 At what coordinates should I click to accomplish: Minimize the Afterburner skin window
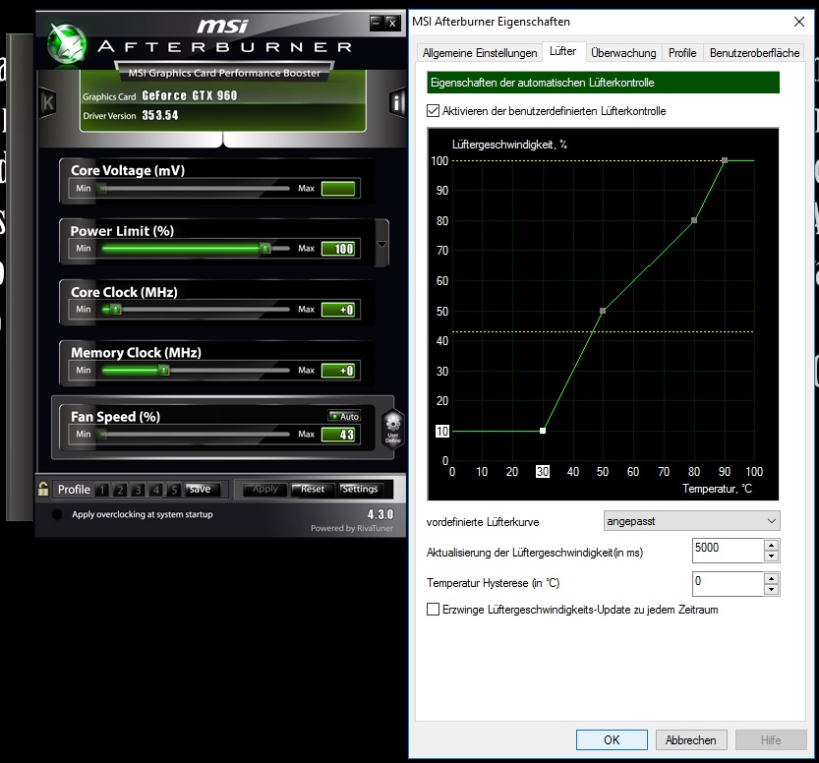pos(376,23)
